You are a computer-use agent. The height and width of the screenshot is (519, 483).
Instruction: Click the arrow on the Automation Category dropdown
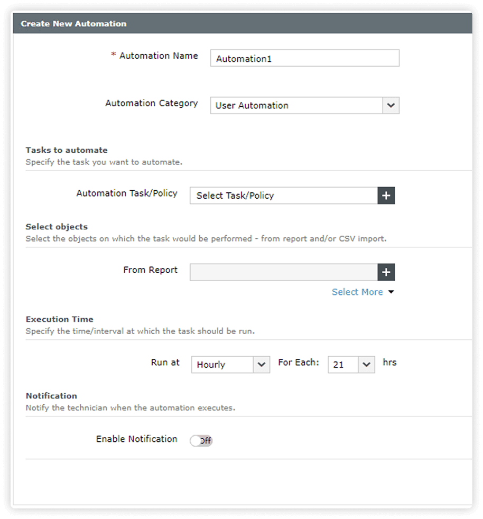pyautogui.click(x=391, y=105)
